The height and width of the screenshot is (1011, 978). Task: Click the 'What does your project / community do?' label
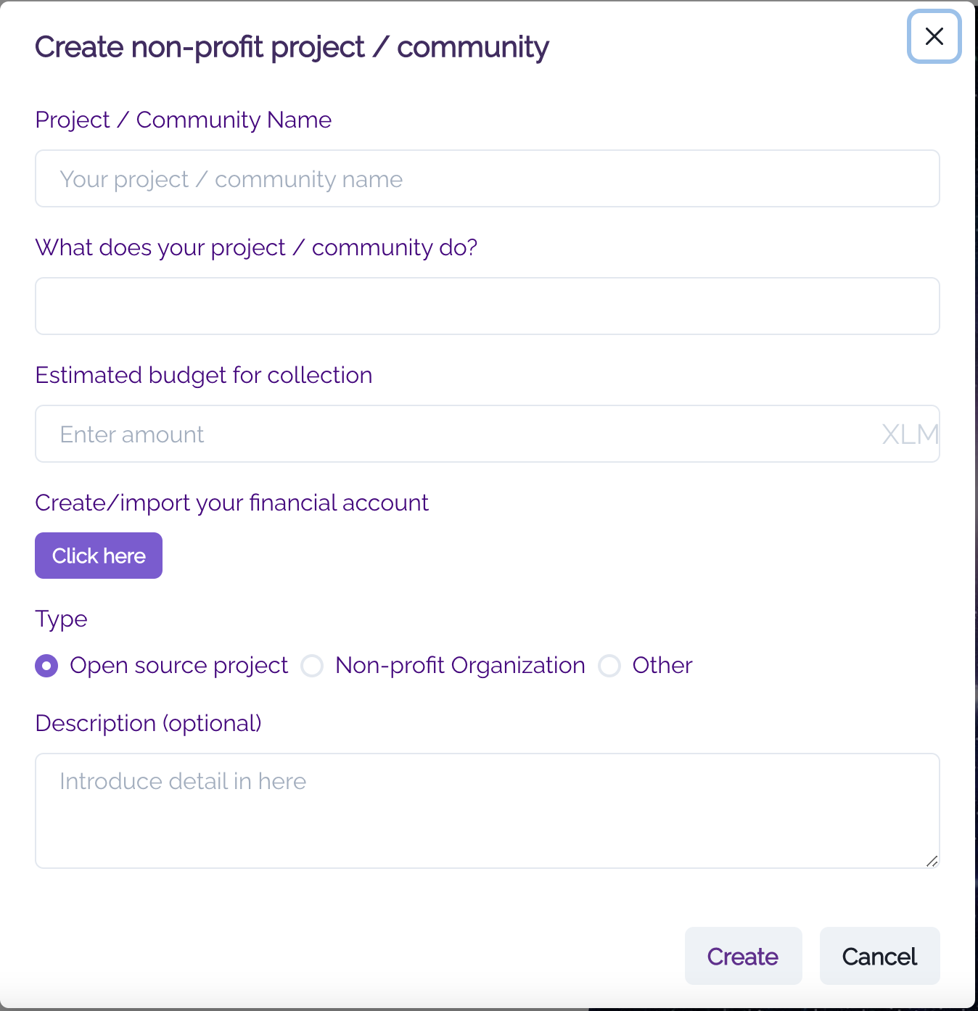click(256, 247)
